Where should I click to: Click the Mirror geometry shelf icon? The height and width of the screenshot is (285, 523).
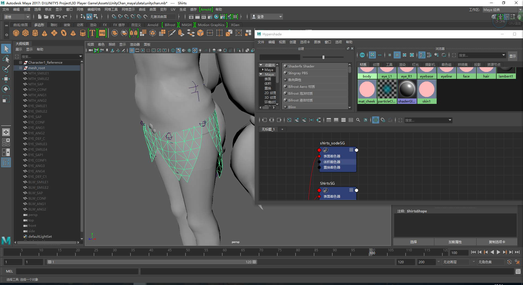tap(133, 33)
